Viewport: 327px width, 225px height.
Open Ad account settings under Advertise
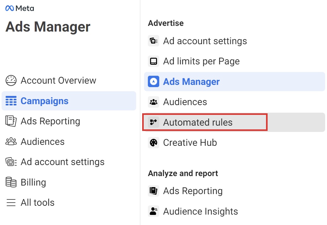click(x=234, y=41)
